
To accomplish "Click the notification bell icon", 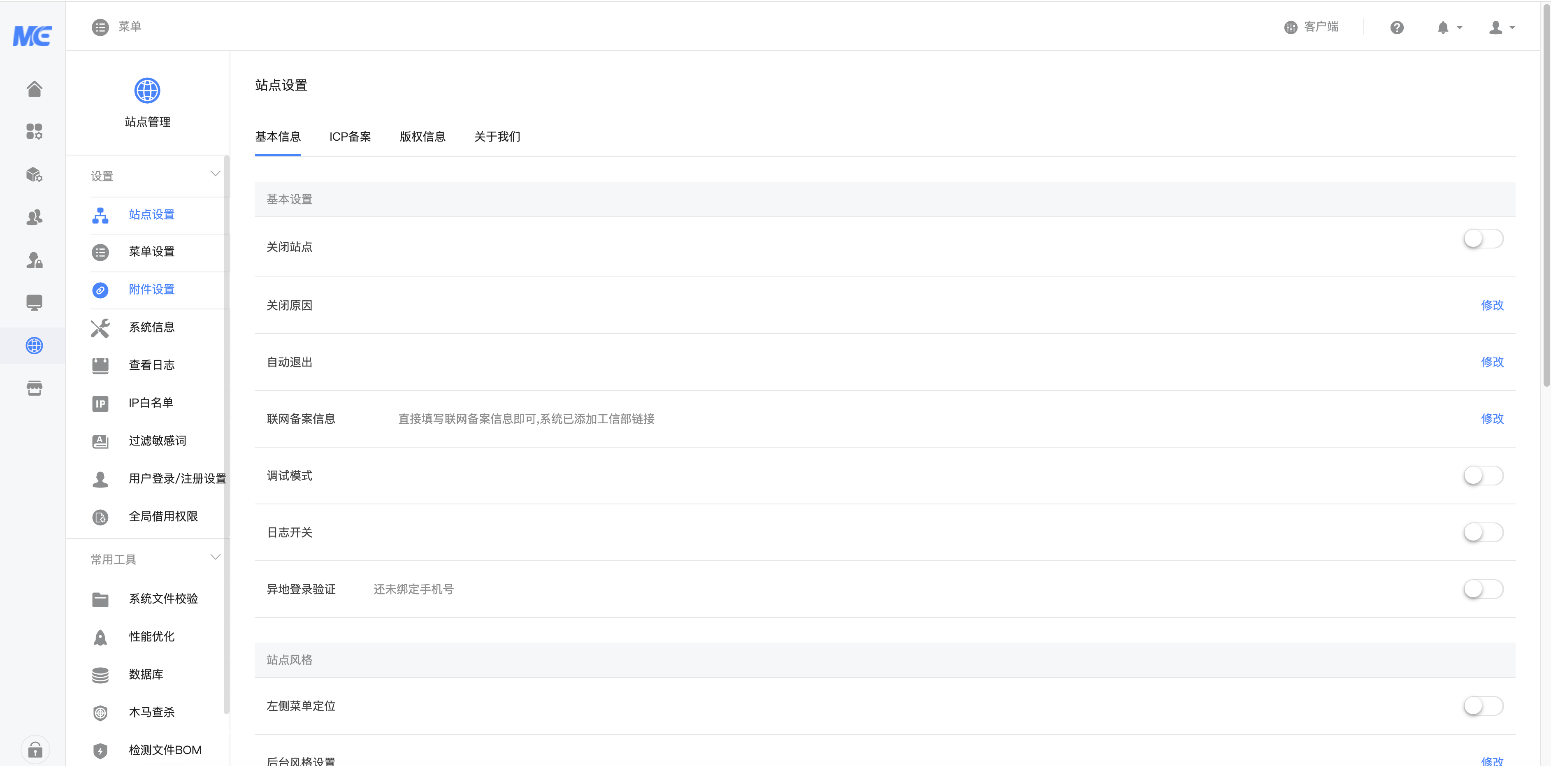I will pyautogui.click(x=1443, y=28).
